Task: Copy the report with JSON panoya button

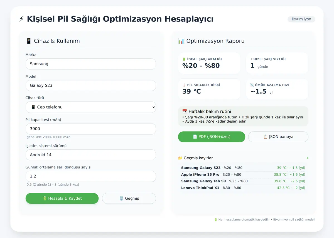Action: point(278,137)
